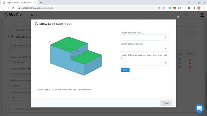Click the first row's edit icon

coord(180,60)
